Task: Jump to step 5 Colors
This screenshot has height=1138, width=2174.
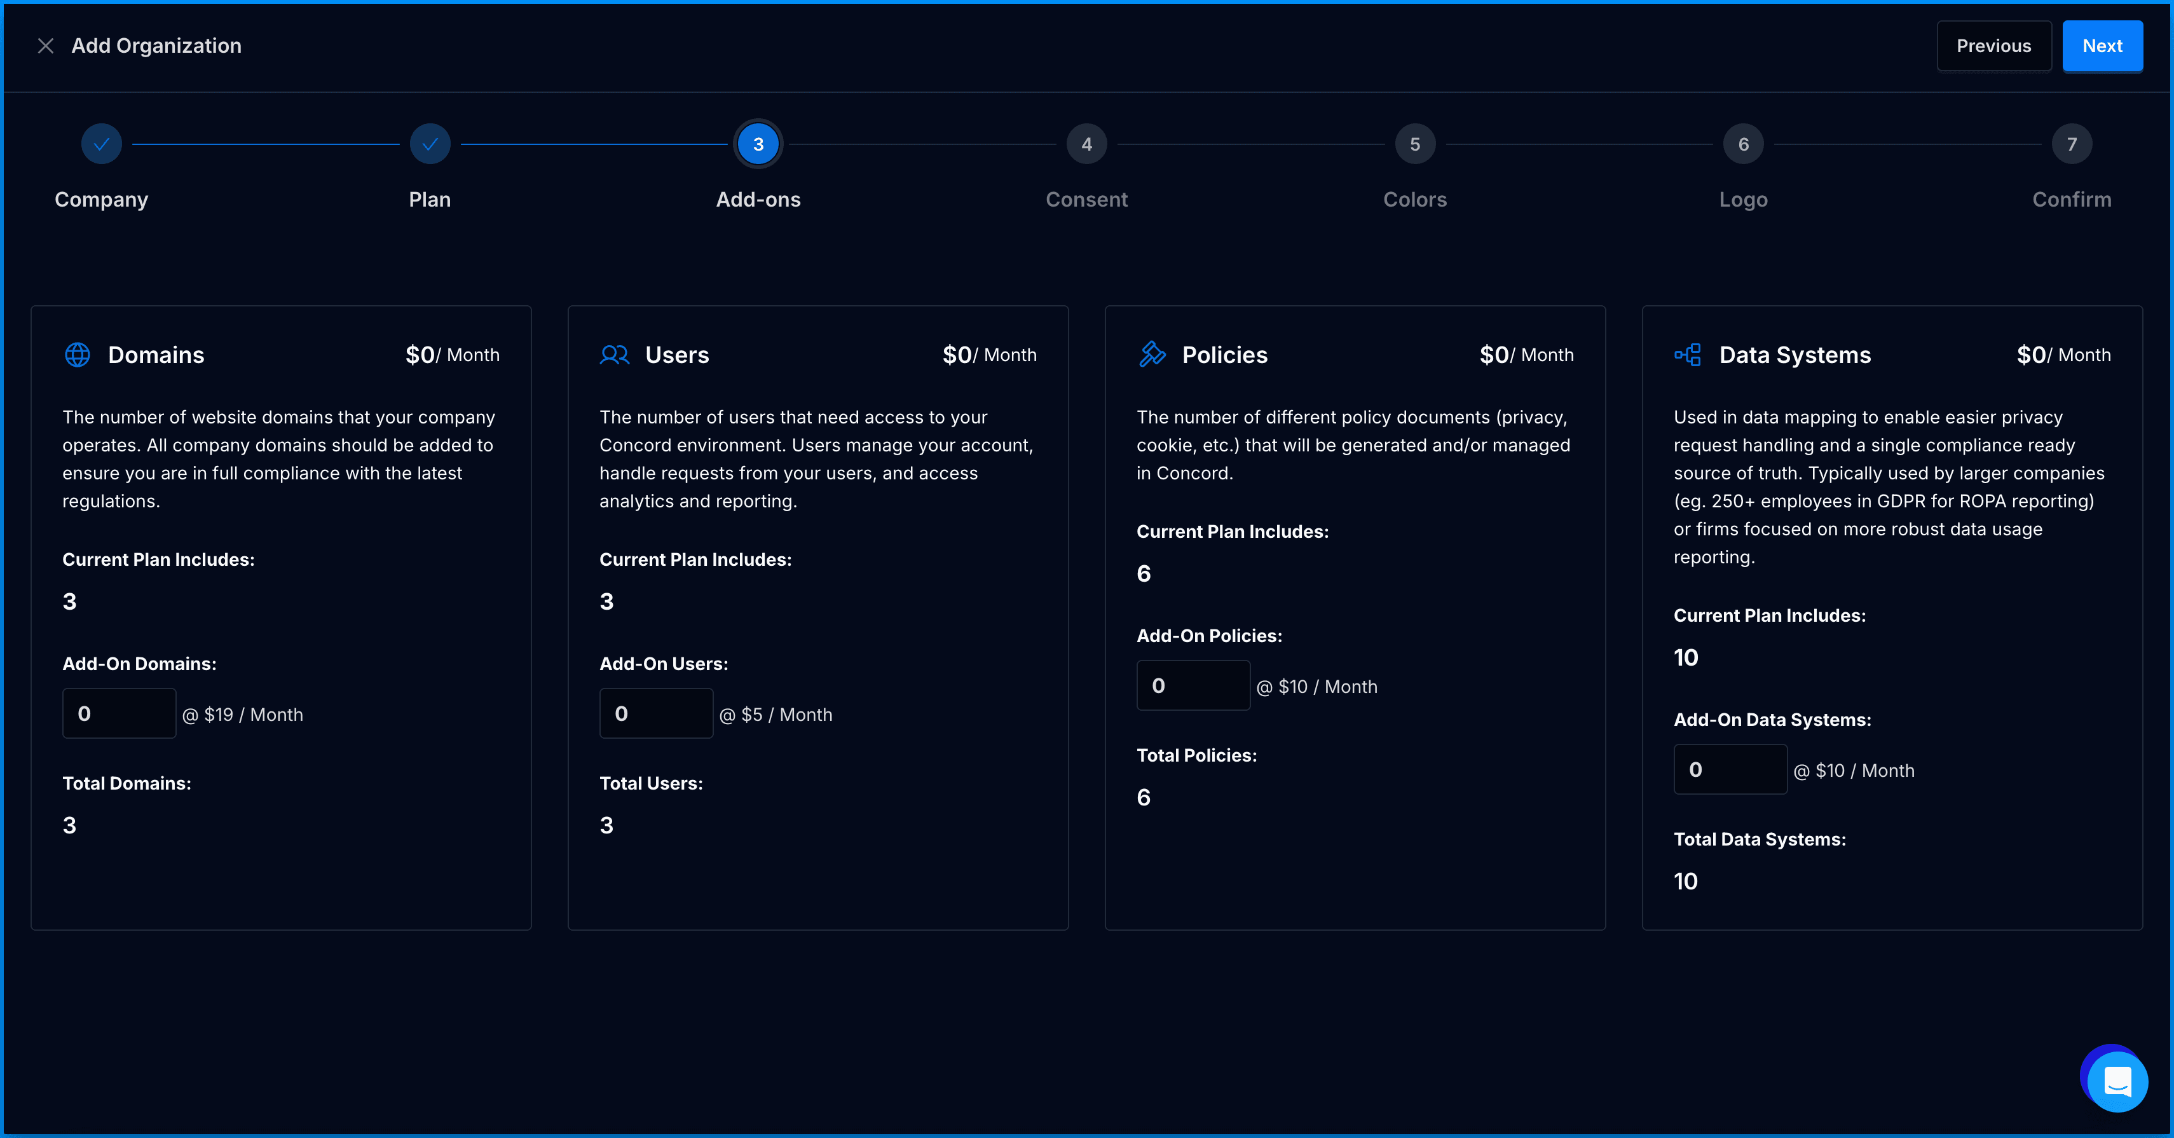Action: coord(1414,144)
